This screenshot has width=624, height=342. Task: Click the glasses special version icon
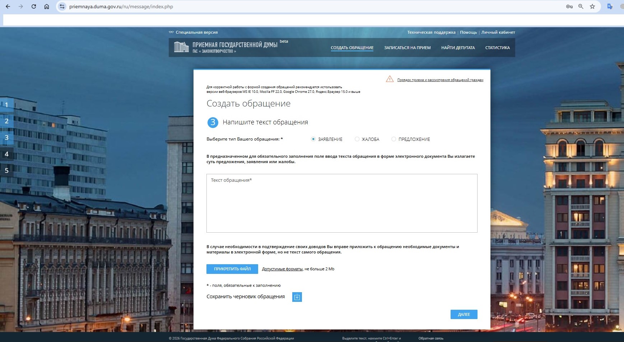171,32
